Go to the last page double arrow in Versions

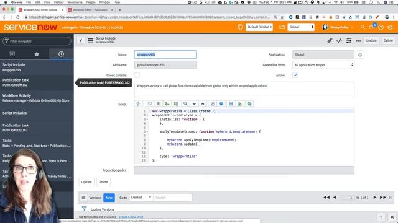[x=383, y=198]
